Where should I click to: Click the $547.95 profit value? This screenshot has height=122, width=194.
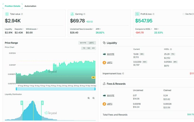pos(144,21)
